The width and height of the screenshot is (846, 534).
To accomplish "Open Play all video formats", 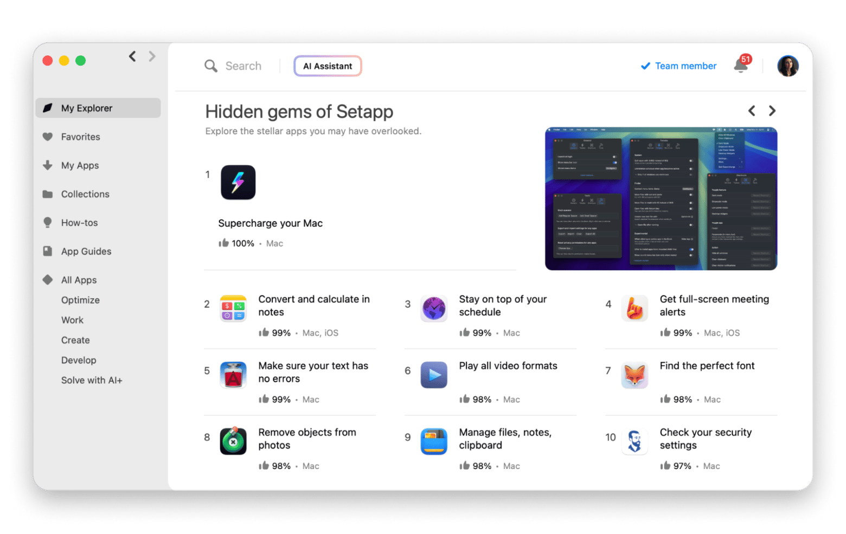I will coord(508,366).
